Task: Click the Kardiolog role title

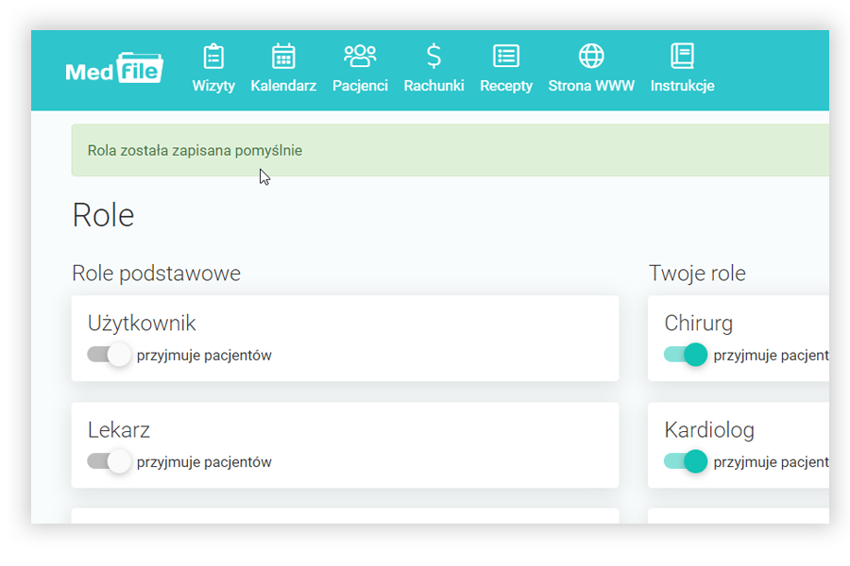Action: [x=709, y=430]
